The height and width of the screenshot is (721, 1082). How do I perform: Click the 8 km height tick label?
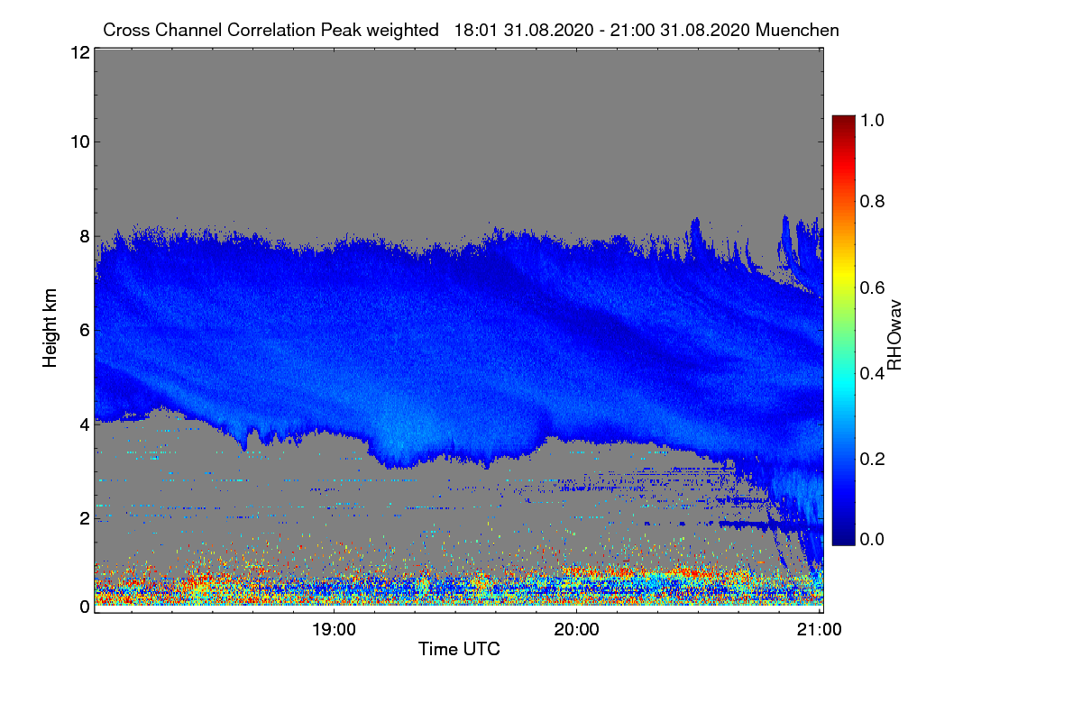pos(84,236)
